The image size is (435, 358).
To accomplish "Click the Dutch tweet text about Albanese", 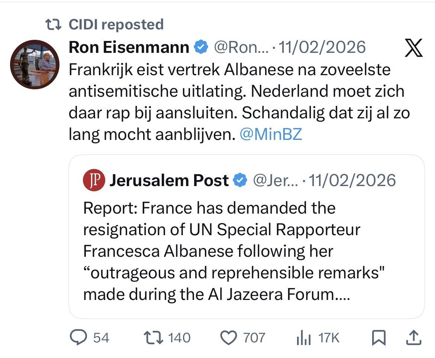I will click(238, 102).
